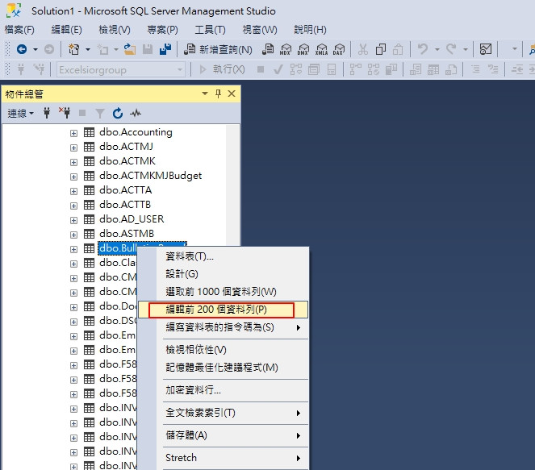Expand the dbo.AD_USER table node

[x=73, y=220]
